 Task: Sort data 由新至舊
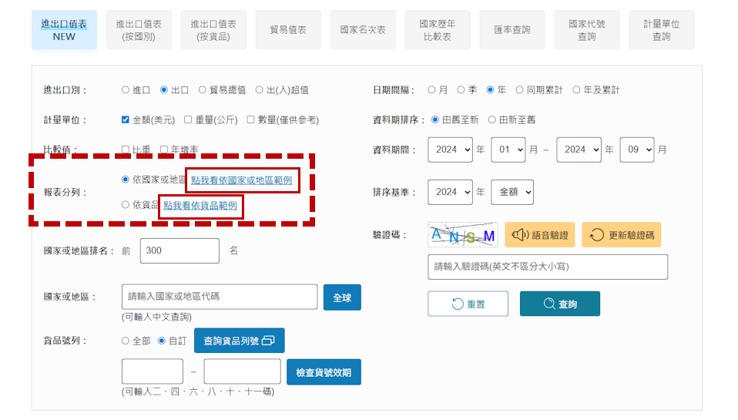tap(492, 119)
